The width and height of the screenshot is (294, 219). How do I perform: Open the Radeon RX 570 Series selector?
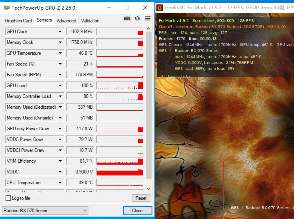pos(45,211)
